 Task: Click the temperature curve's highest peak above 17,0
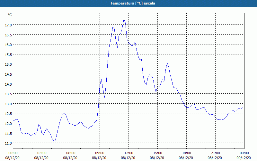click(124, 19)
